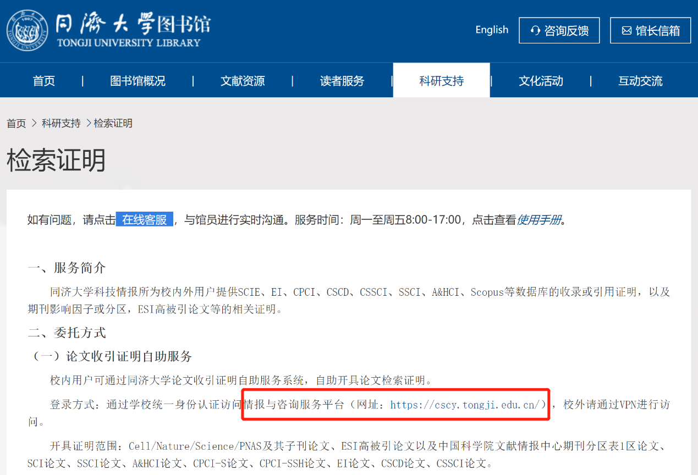The height and width of the screenshot is (475, 698).
Task: Click the Tongji University round seal logo
Action: coord(28,30)
